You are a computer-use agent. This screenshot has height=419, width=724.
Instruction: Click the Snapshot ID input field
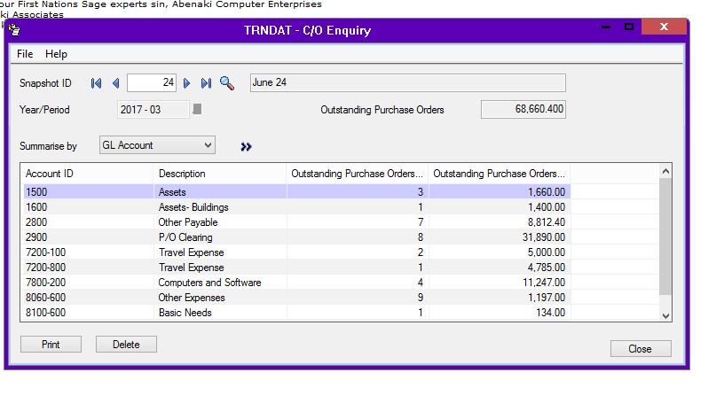[x=152, y=83]
